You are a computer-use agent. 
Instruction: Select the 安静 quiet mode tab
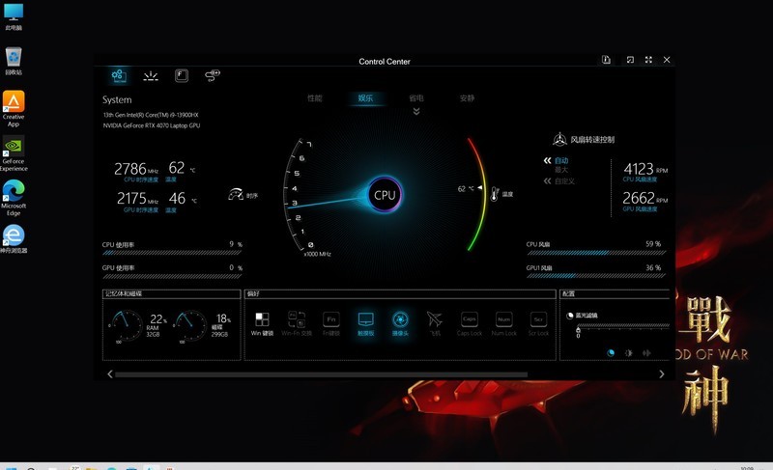coord(467,97)
